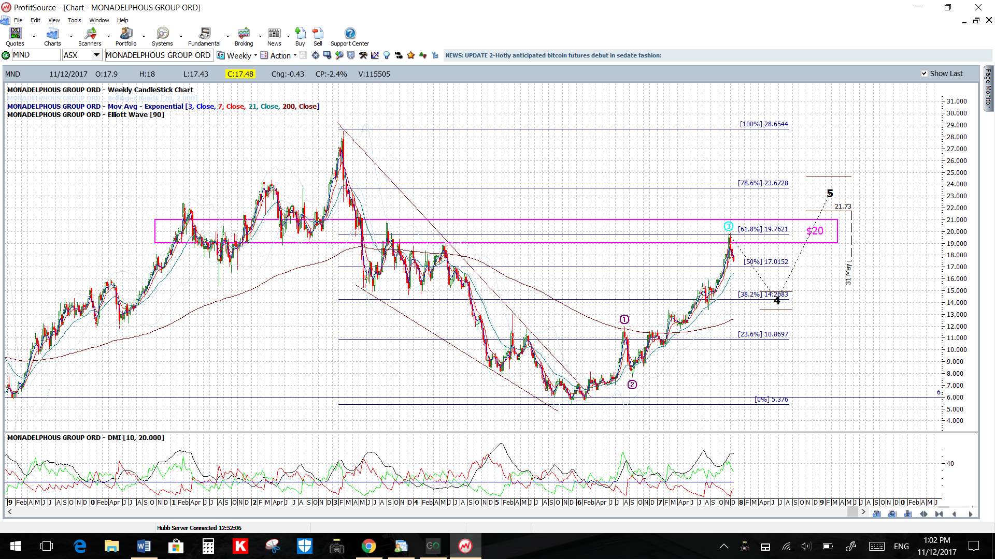
Task: Open the Window menu
Action: coord(99,20)
